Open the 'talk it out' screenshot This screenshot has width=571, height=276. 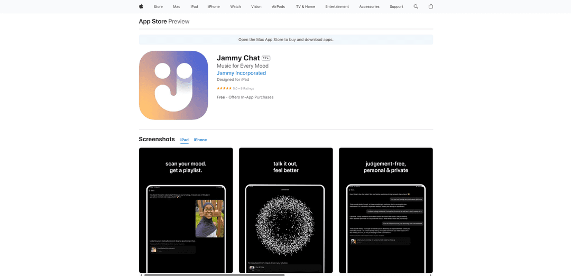(286, 210)
